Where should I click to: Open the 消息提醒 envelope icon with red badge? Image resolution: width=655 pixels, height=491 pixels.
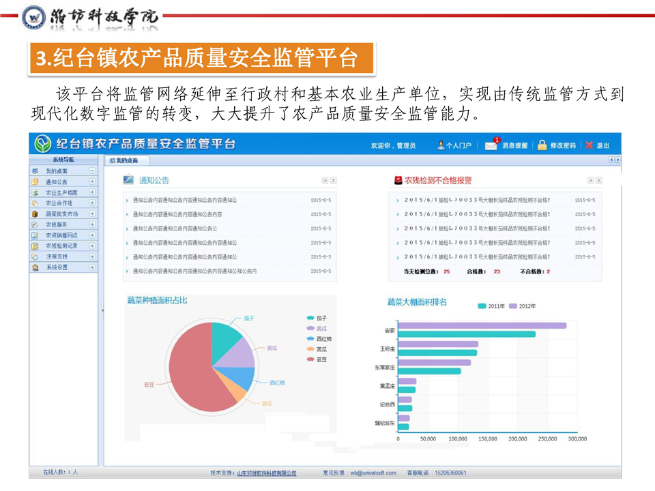click(x=491, y=145)
